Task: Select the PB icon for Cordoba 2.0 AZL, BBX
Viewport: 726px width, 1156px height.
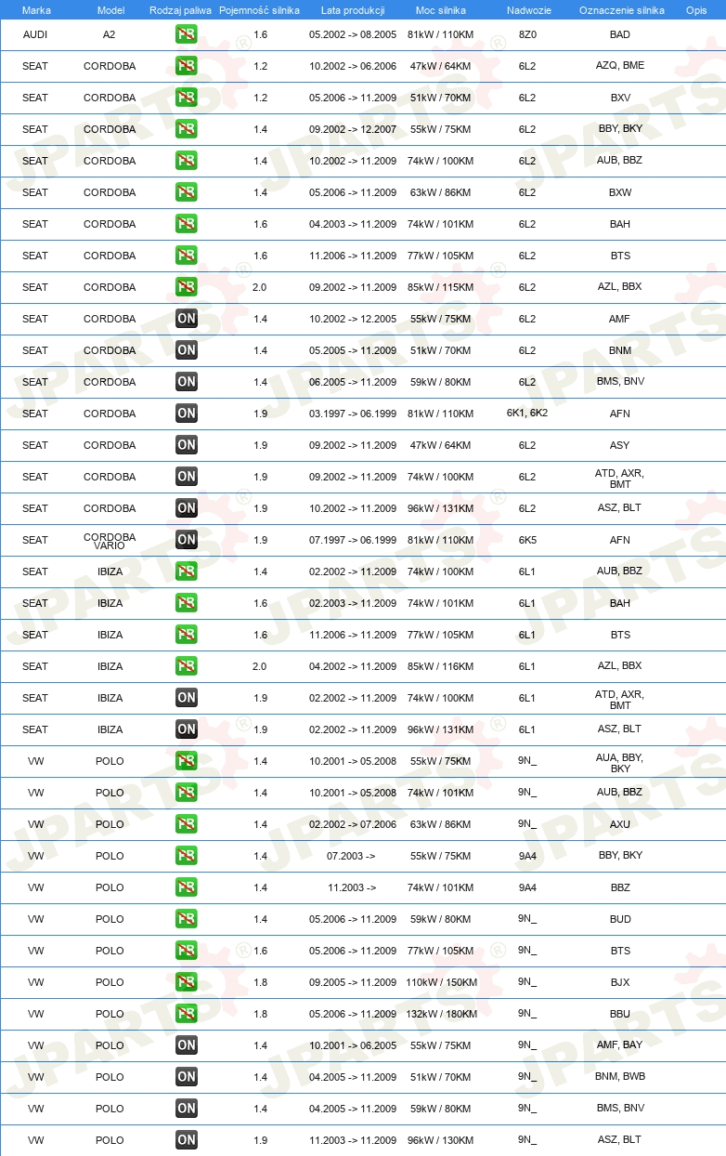Action: click(187, 287)
